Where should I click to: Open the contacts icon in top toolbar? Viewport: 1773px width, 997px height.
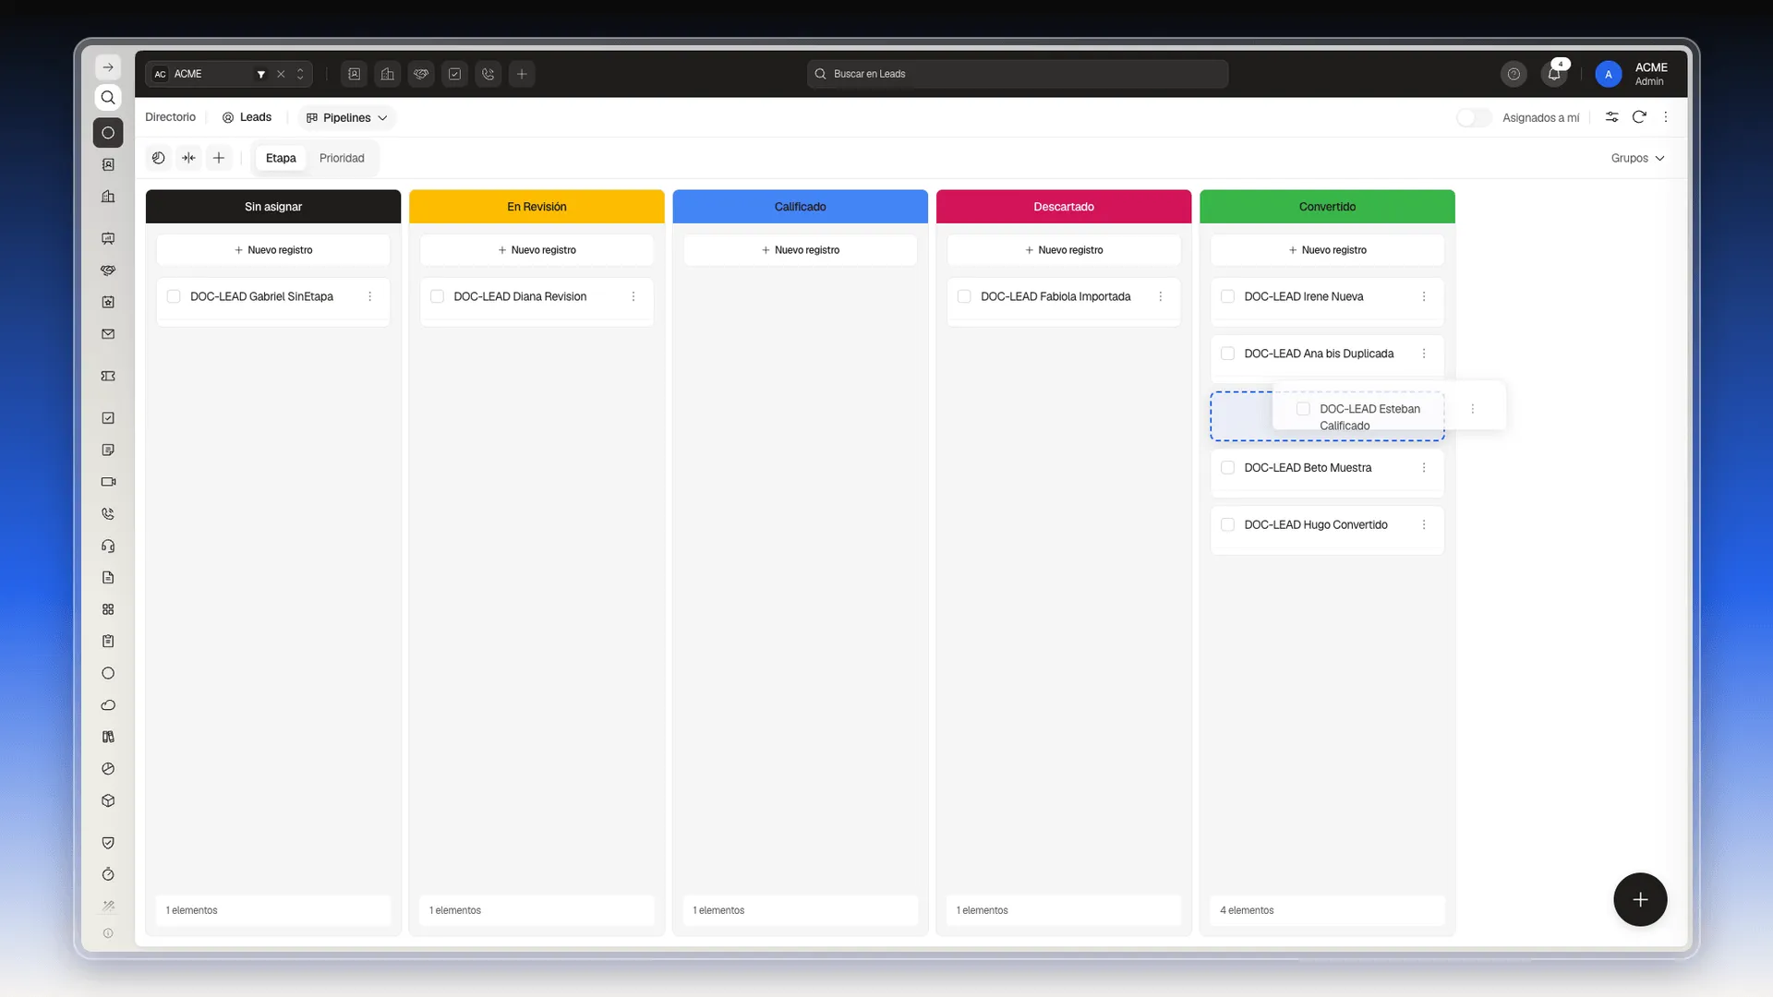[355, 74]
